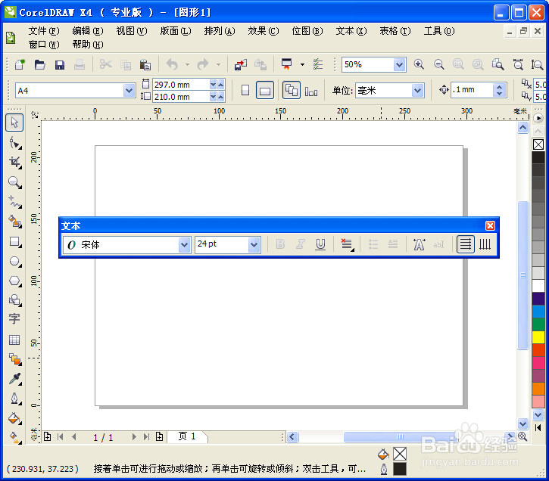Set vertical text direction
Viewport: 549px width, 481px height.
(x=485, y=244)
